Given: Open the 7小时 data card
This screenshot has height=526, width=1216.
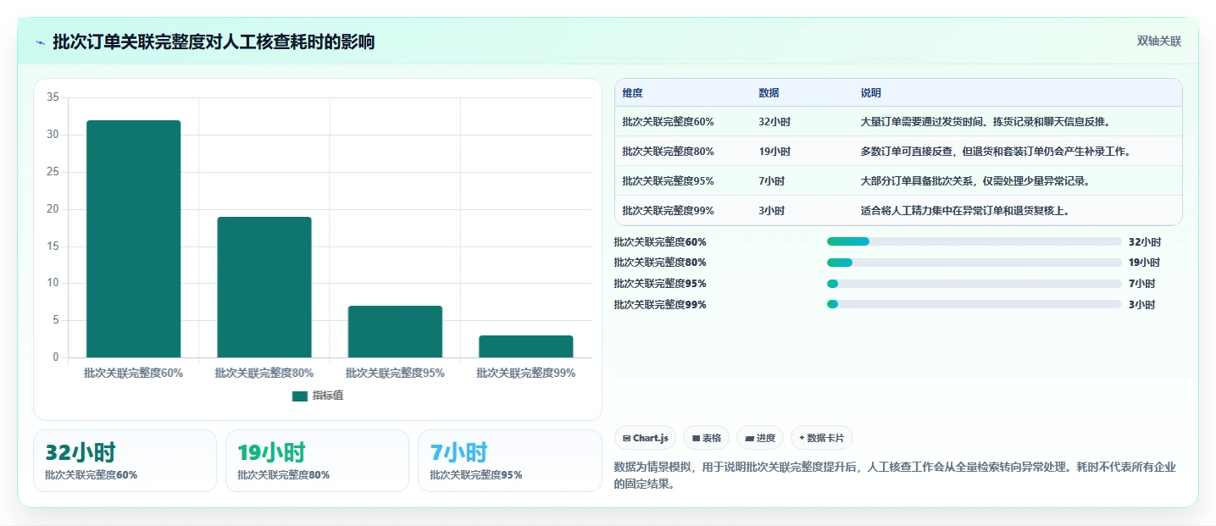Looking at the screenshot, I should tap(510, 461).
